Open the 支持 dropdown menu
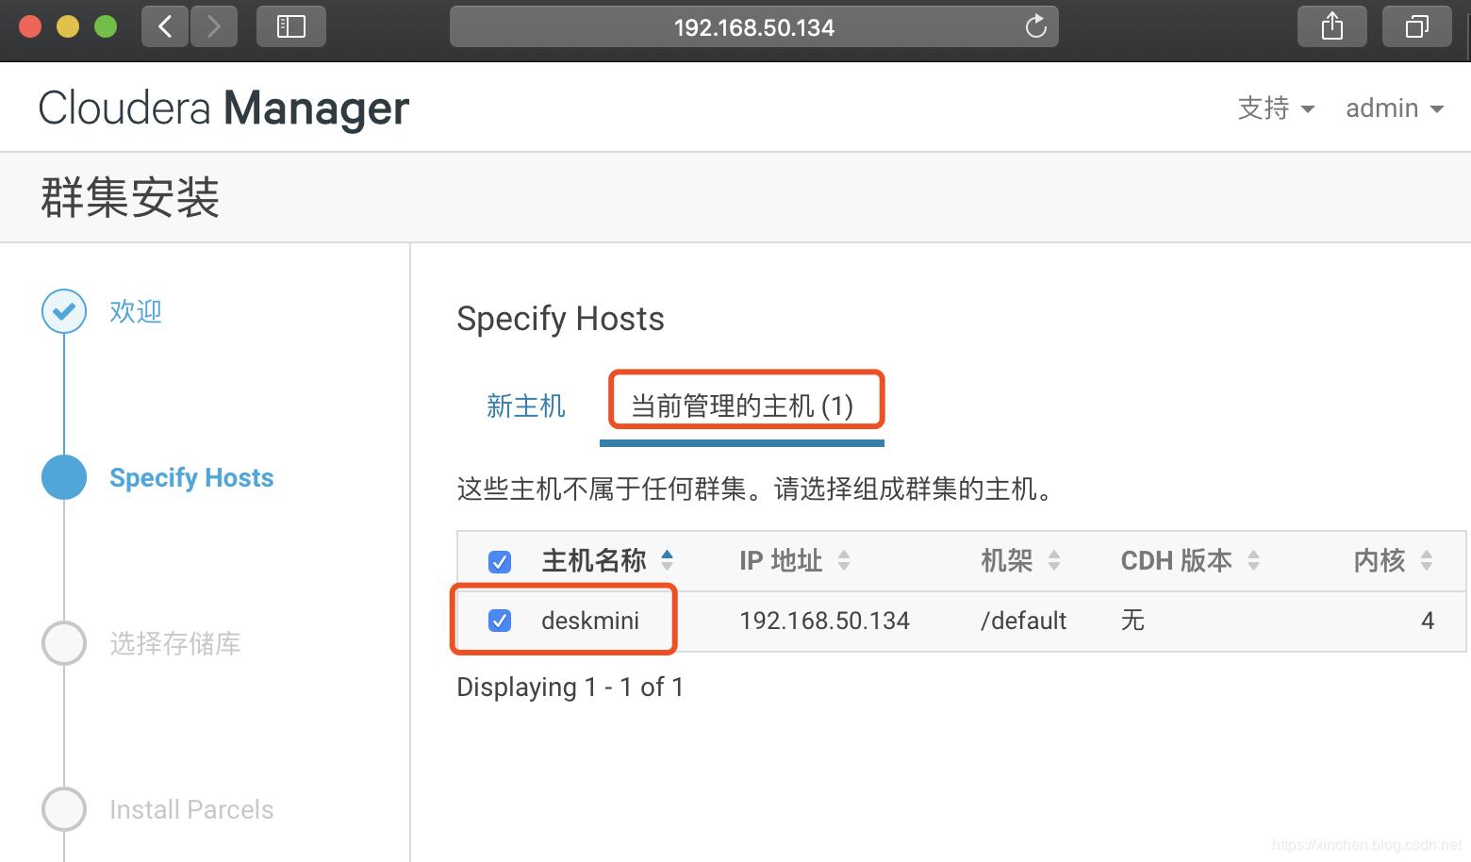The image size is (1471, 862). [1276, 108]
